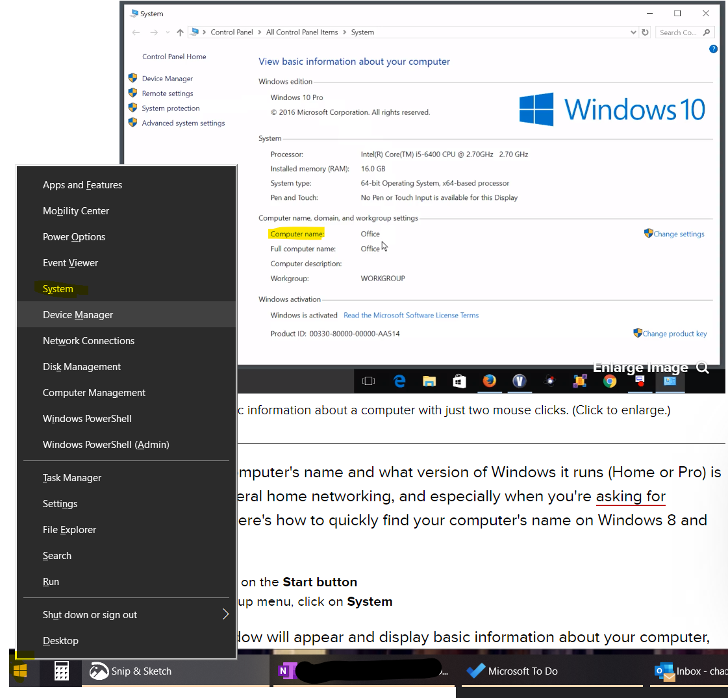The width and height of the screenshot is (728, 698).
Task: Launch Windows PowerShell from the menu
Action: [127, 419]
